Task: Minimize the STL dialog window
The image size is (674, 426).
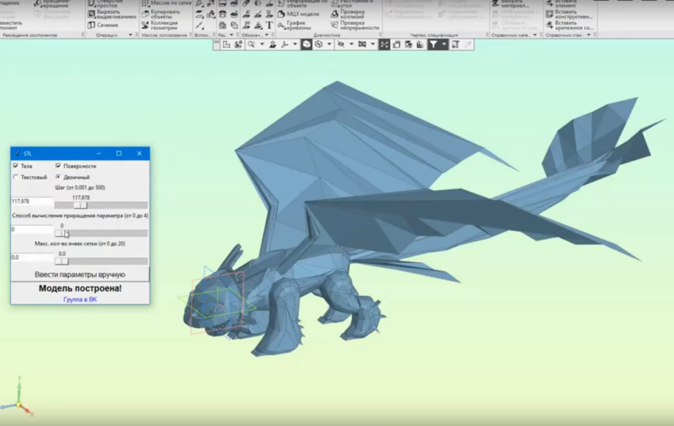Action: coord(98,153)
